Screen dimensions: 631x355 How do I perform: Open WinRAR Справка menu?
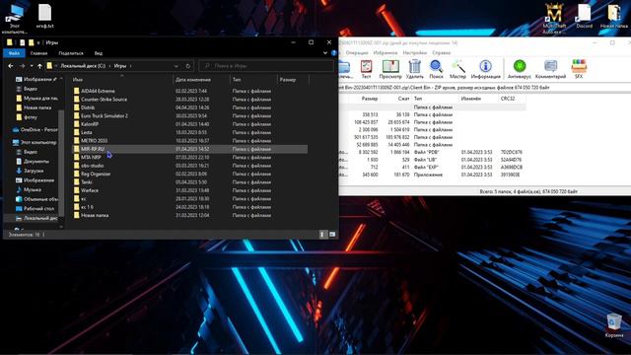(x=441, y=52)
